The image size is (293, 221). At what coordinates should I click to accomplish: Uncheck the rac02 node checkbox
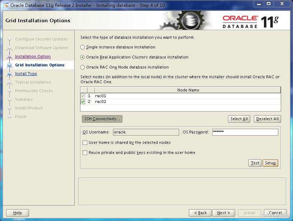click(83, 102)
